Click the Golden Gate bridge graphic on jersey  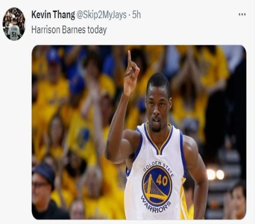point(155,189)
